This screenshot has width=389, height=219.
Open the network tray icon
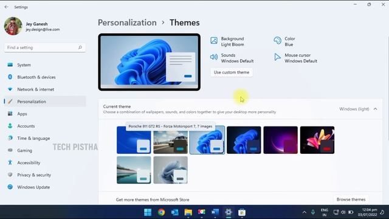(x=336, y=212)
